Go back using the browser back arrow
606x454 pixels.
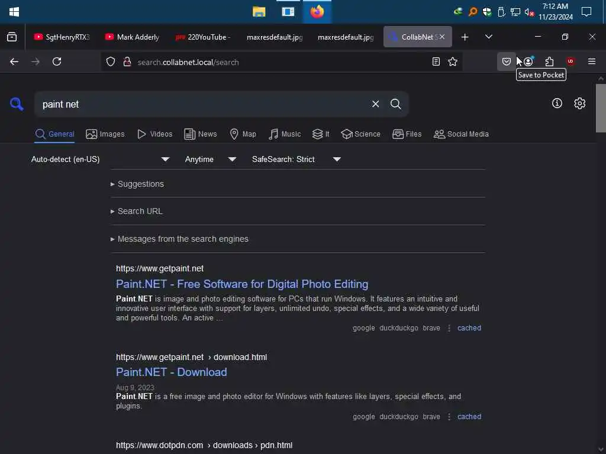[x=14, y=61]
